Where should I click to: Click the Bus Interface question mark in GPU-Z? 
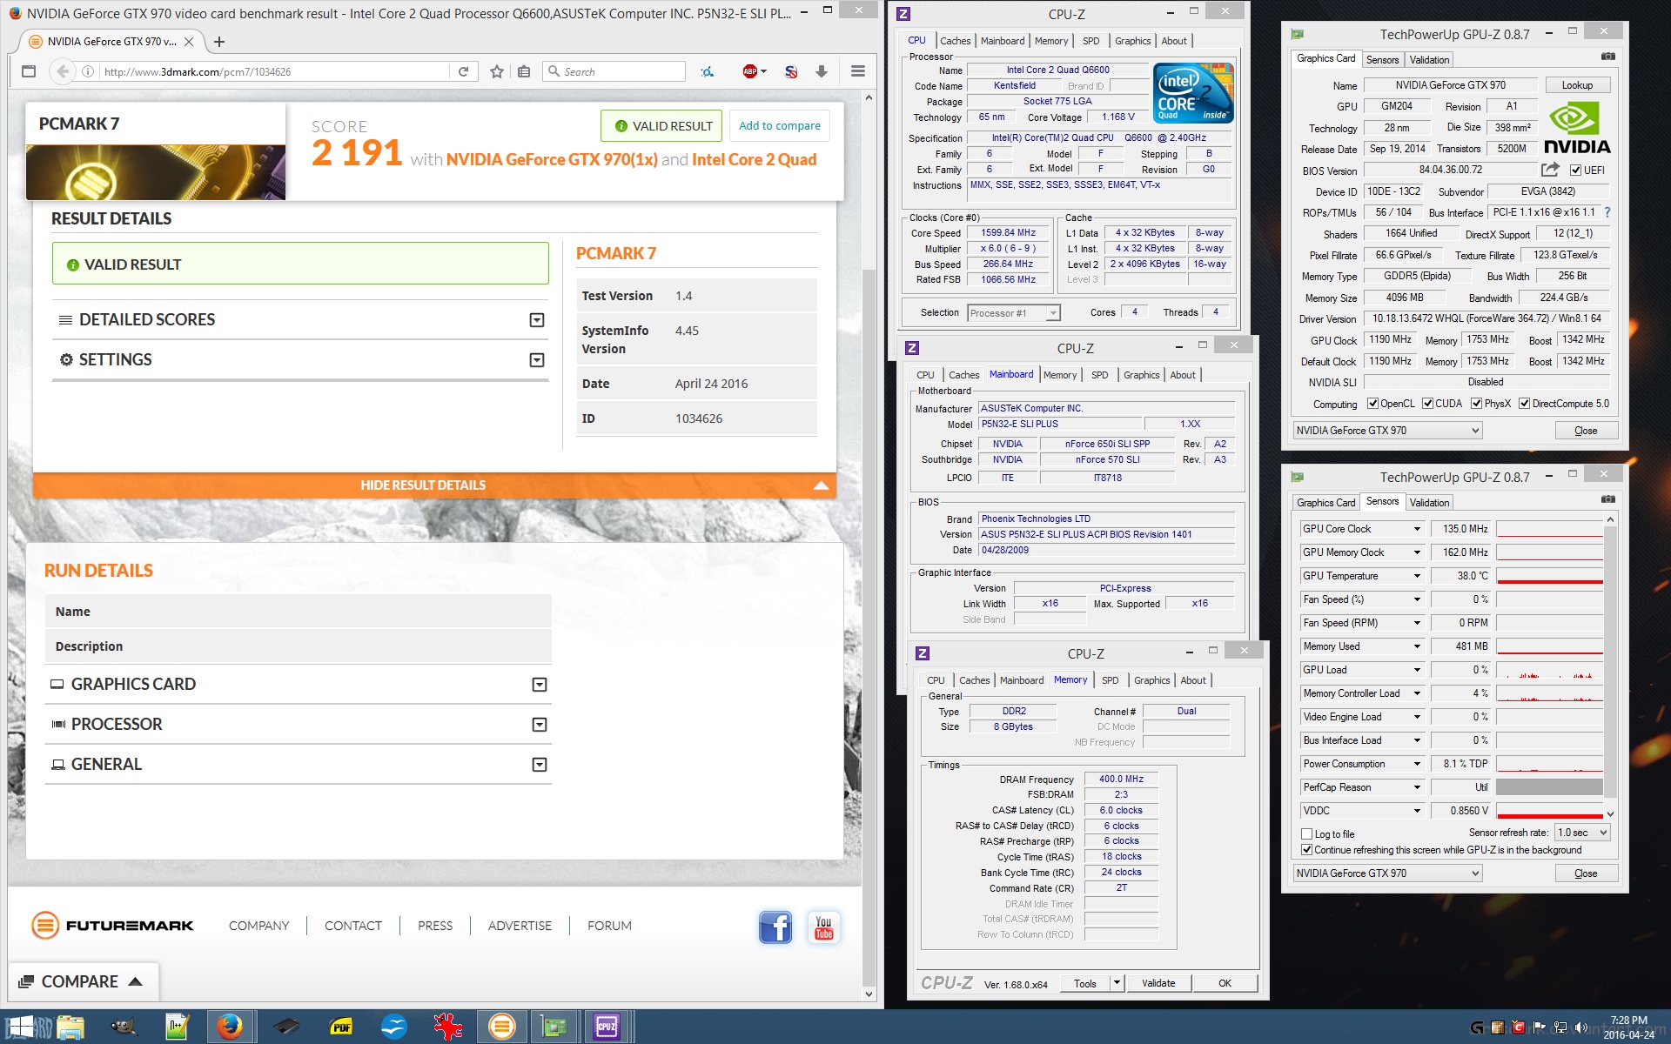pos(1607,212)
